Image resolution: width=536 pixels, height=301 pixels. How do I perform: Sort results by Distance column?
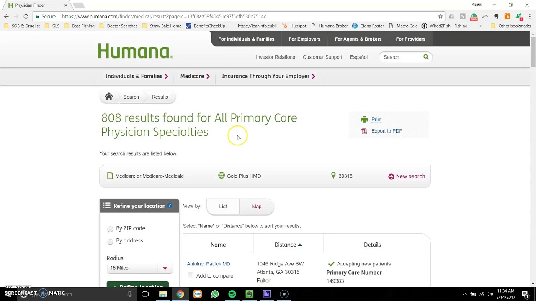(x=288, y=245)
